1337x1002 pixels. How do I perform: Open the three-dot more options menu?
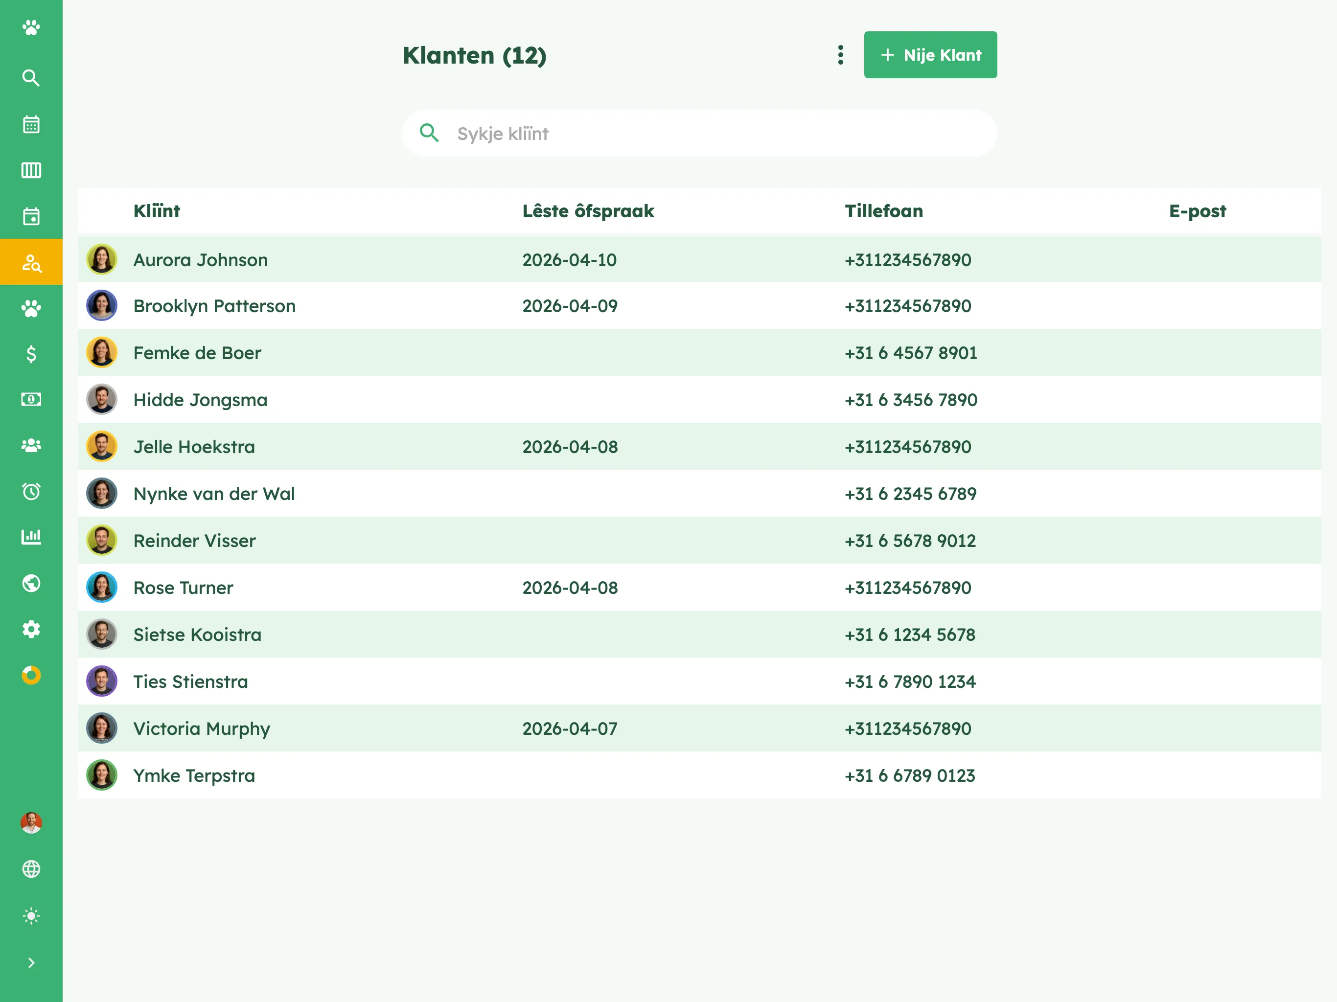(840, 55)
